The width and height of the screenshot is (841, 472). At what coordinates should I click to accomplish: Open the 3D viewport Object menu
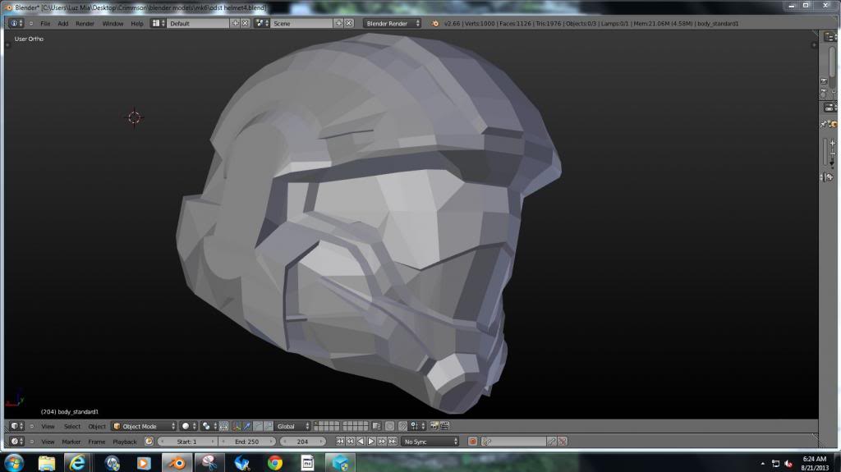[97, 426]
